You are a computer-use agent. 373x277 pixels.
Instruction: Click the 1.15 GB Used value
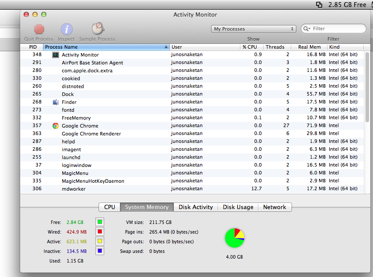pyautogui.click(x=75, y=261)
